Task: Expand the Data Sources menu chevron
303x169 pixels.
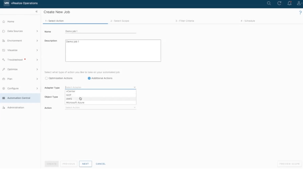Action: click(x=37, y=31)
